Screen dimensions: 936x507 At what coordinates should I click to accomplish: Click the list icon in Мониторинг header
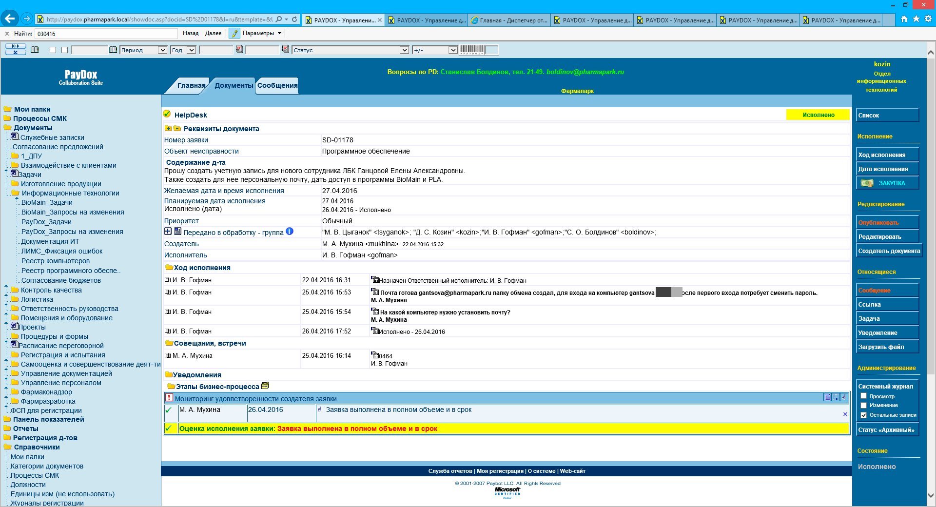(827, 397)
